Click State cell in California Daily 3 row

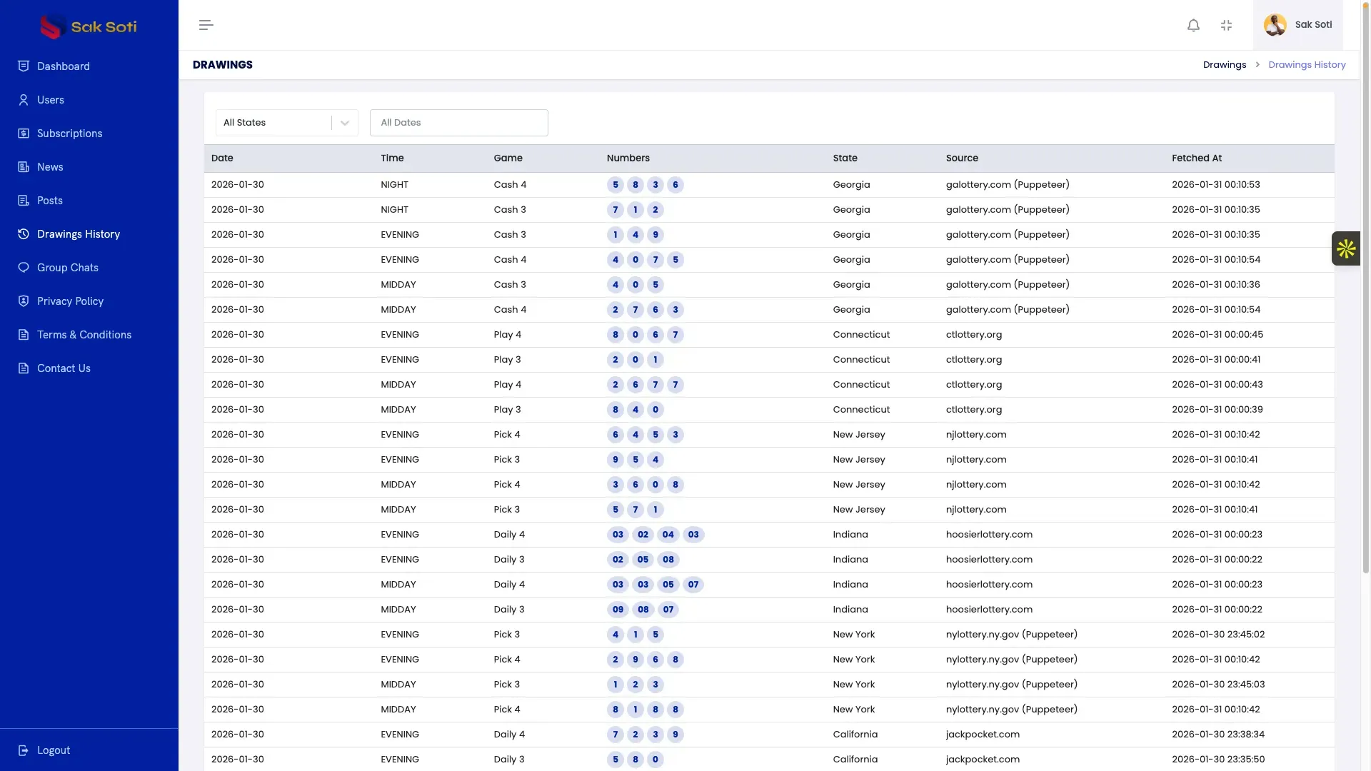(x=855, y=760)
